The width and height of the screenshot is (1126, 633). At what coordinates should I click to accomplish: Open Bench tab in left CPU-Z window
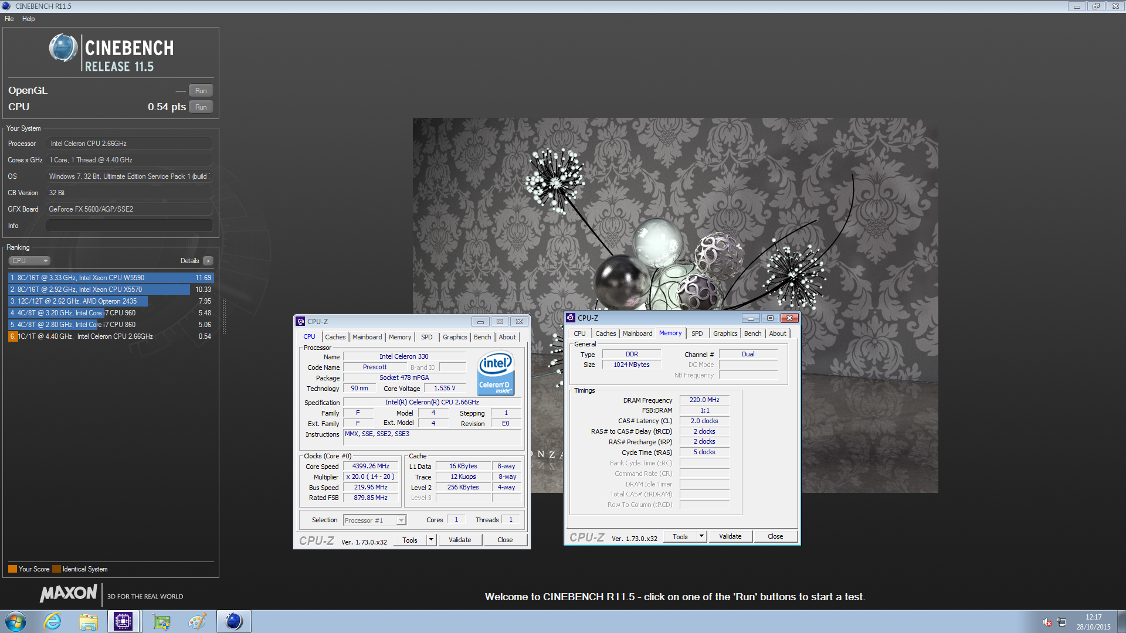point(482,337)
